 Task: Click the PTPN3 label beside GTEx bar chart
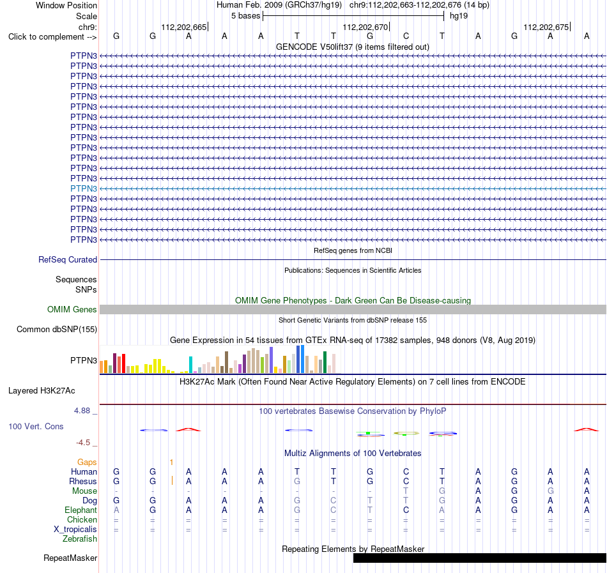coord(84,360)
